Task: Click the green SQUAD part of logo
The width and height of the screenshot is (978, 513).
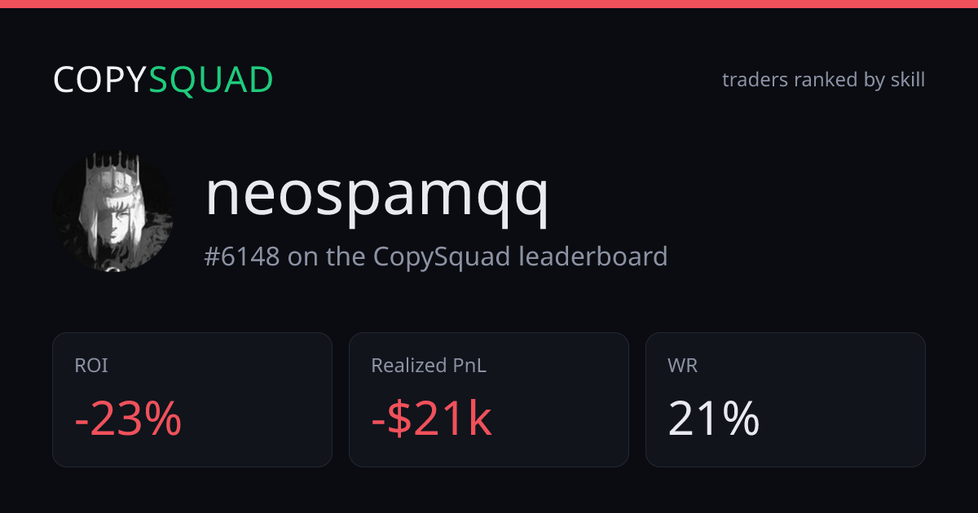Action: pos(211,80)
